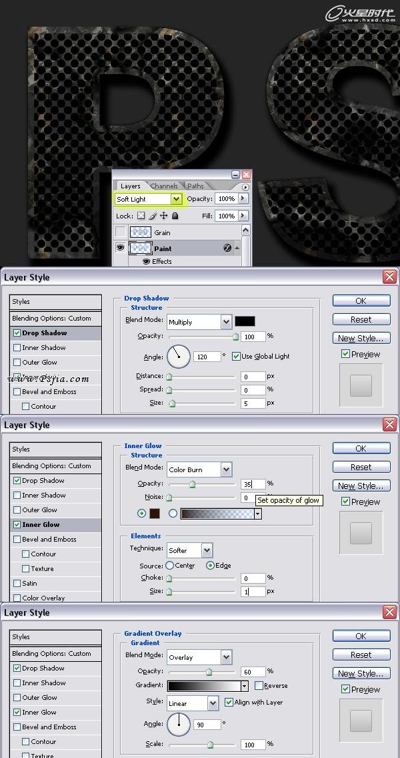Click Gradient Overlay Scale field showing 100
This screenshot has width=400, height=758.
point(253,745)
